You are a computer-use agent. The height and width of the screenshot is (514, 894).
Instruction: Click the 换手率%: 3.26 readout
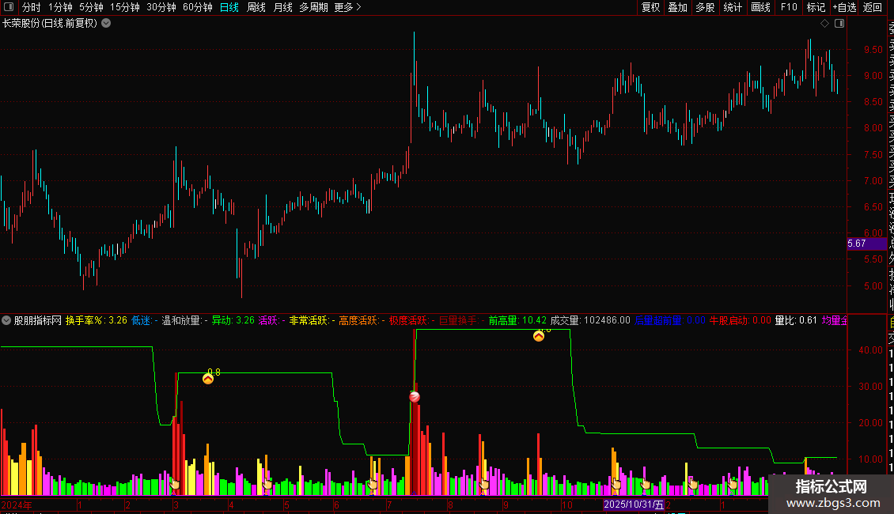coord(97,320)
